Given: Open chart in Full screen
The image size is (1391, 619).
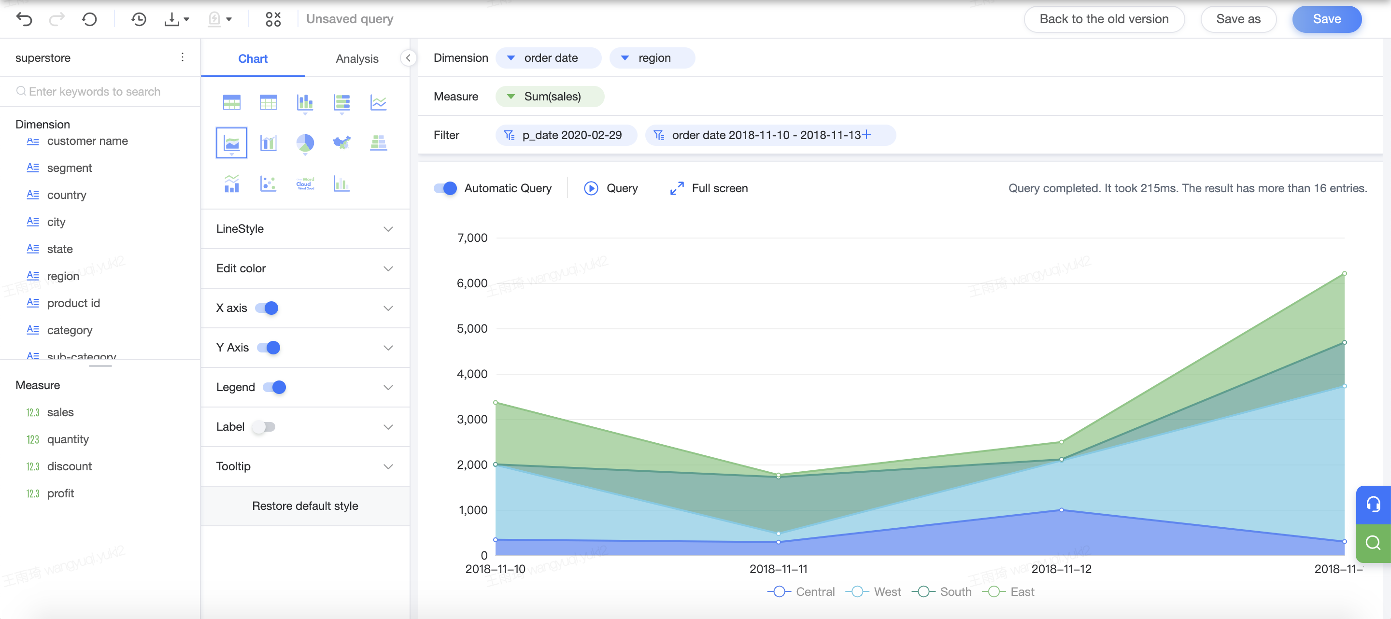Looking at the screenshot, I should click(x=709, y=188).
